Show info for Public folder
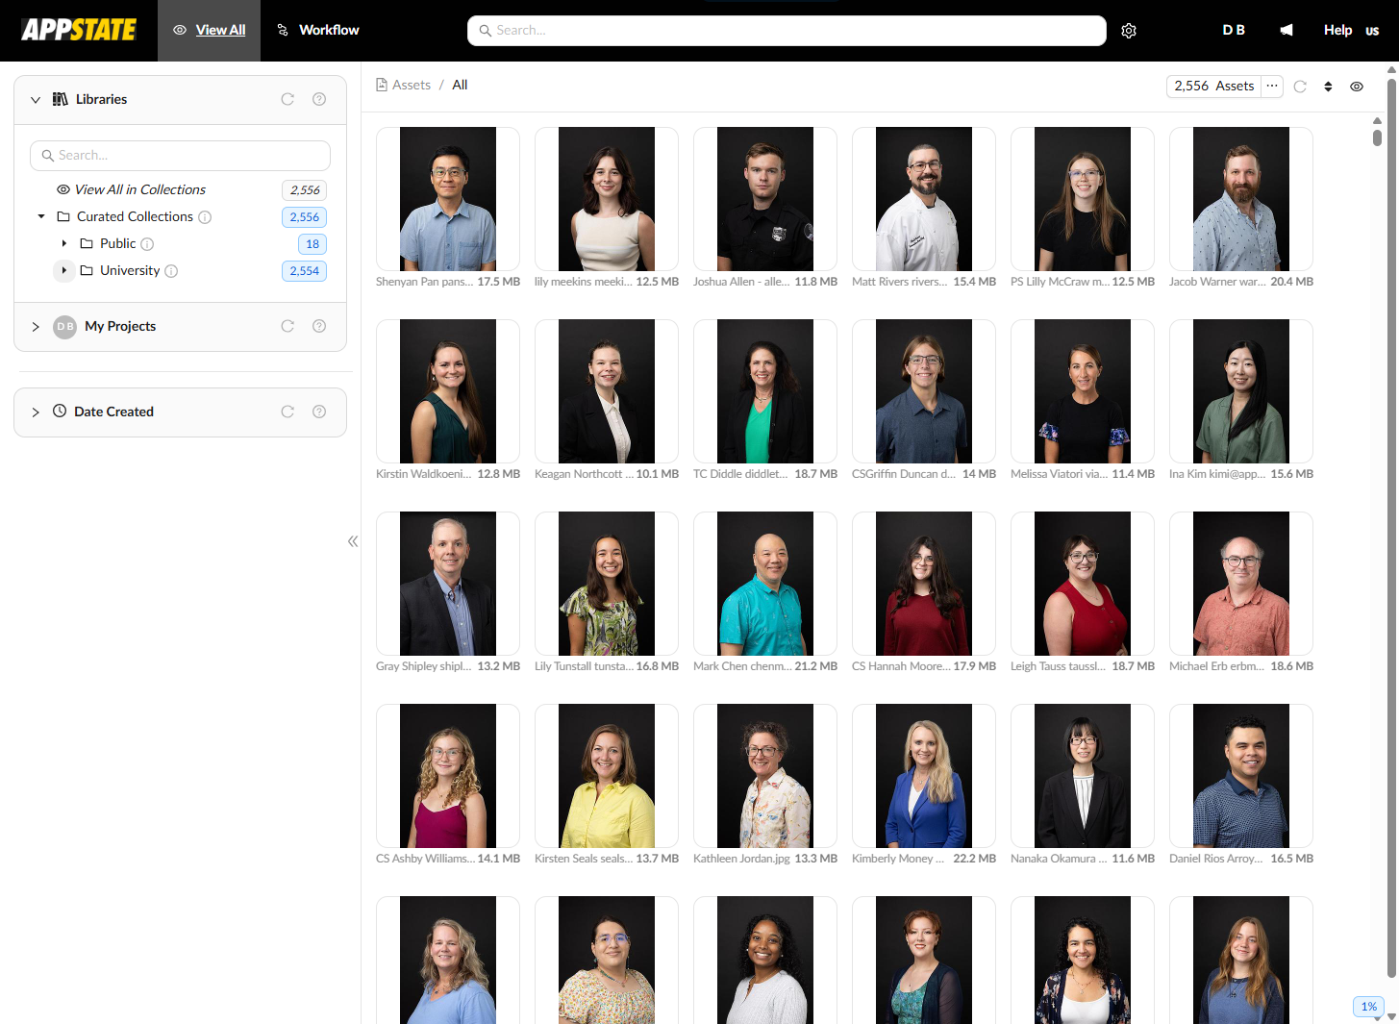 pyautogui.click(x=147, y=244)
